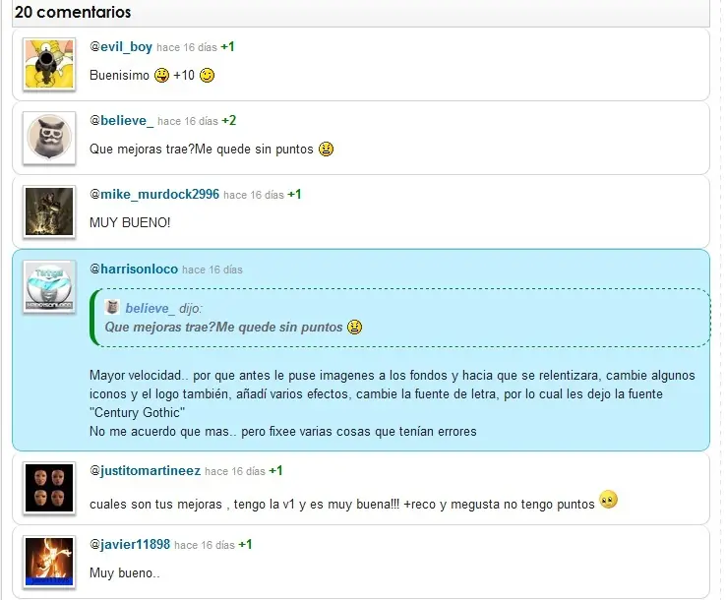Click +1 score on mike_murdock2996's comment

[294, 195]
